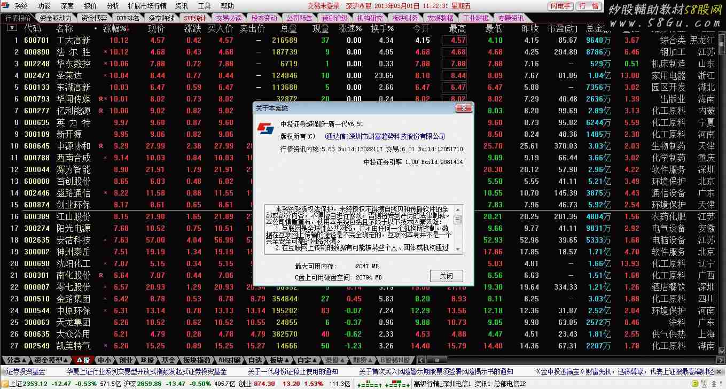Switch to the 宏观数据 tab
The width and height of the screenshot is (726, 389).
pyautogui.click(x=441, y=18)
